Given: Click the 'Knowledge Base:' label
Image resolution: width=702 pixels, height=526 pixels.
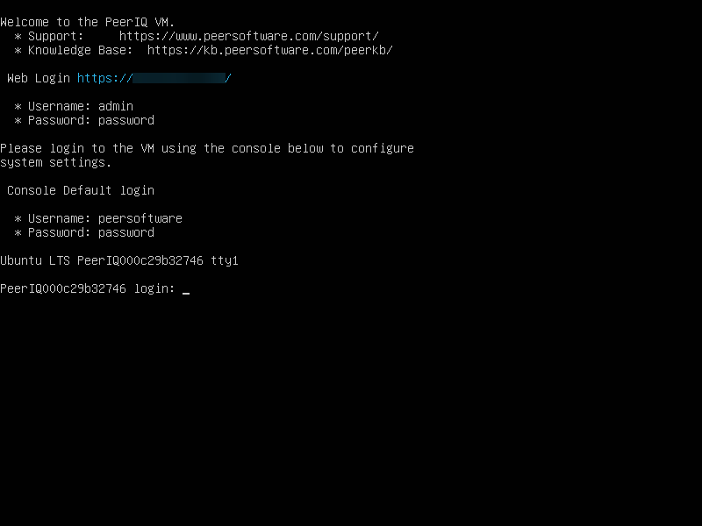Looking at the screenshot, I should tap(81, 50).
